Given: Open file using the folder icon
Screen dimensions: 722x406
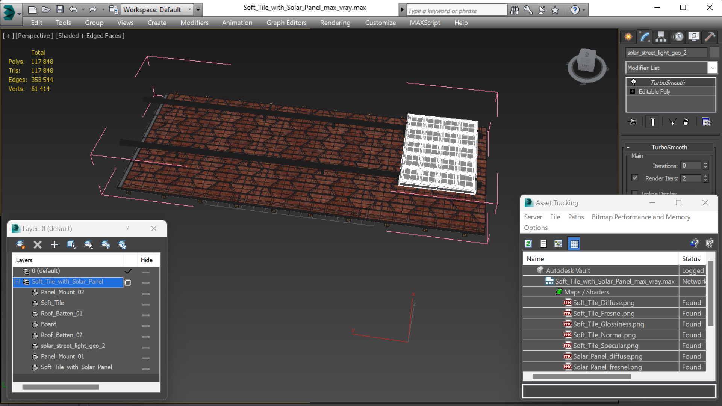Looking at the screenshot, I should (x=46, y=9).
